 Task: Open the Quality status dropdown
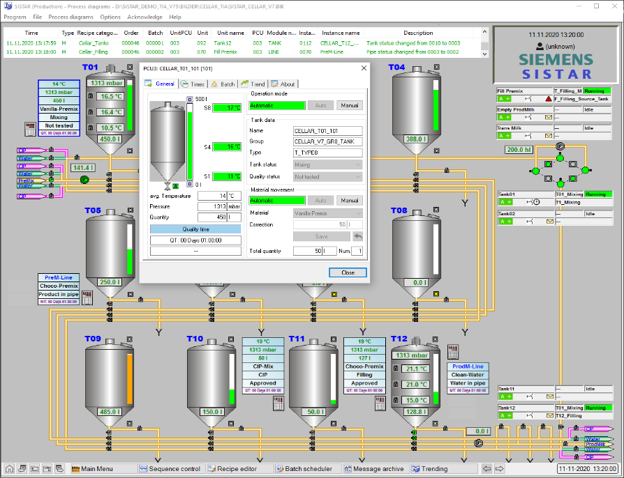pos(327,177)
